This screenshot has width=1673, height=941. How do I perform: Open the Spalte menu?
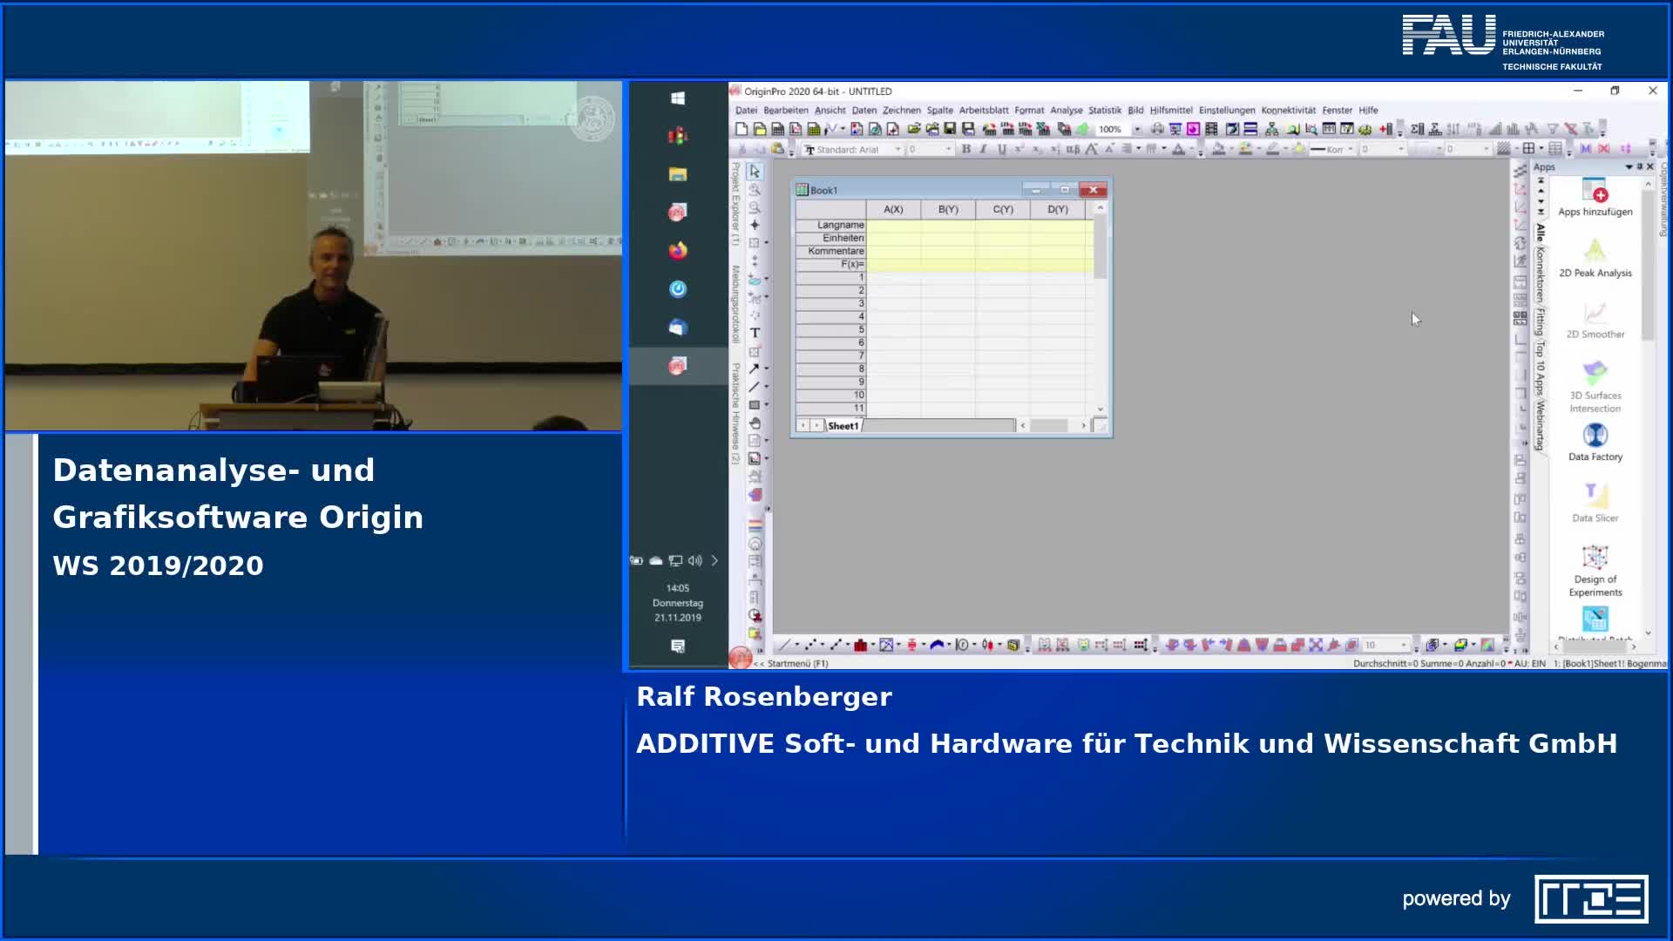pyautogui.click(x=939, y=111)
